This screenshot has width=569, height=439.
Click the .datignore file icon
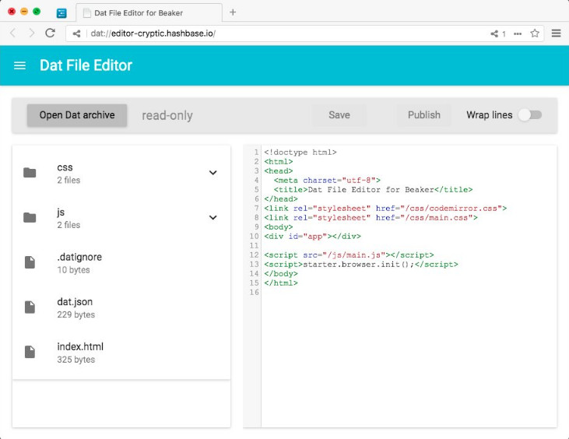tap(30, 262)
